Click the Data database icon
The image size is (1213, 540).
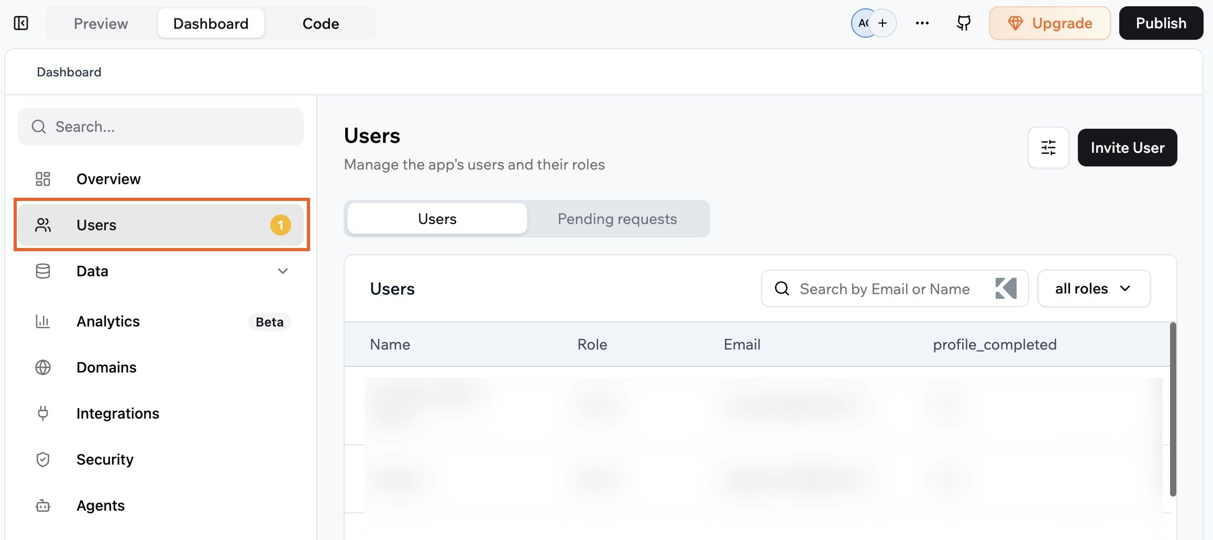point(42,271)
